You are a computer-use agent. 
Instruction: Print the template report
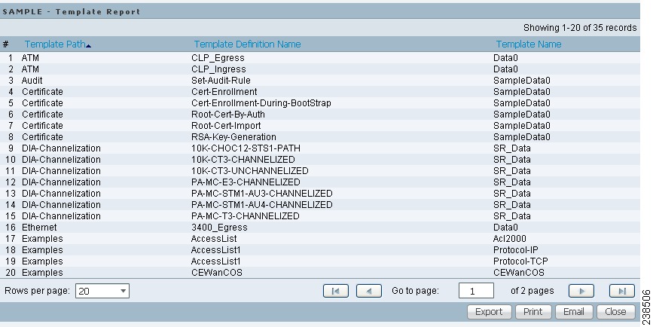533,312
